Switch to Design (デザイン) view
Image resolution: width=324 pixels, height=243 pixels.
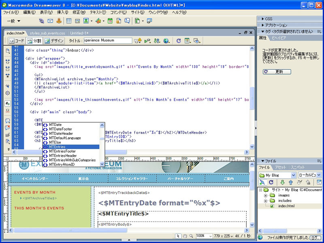[54, 41]
